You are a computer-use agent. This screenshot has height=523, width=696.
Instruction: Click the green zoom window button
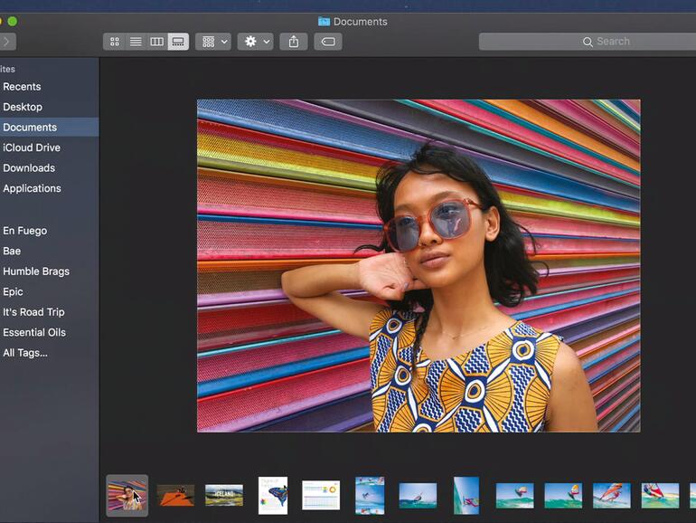coord(13,21)
